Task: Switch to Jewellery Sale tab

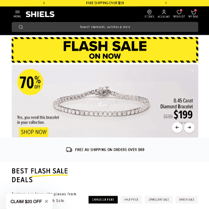Action: point(158,200)
